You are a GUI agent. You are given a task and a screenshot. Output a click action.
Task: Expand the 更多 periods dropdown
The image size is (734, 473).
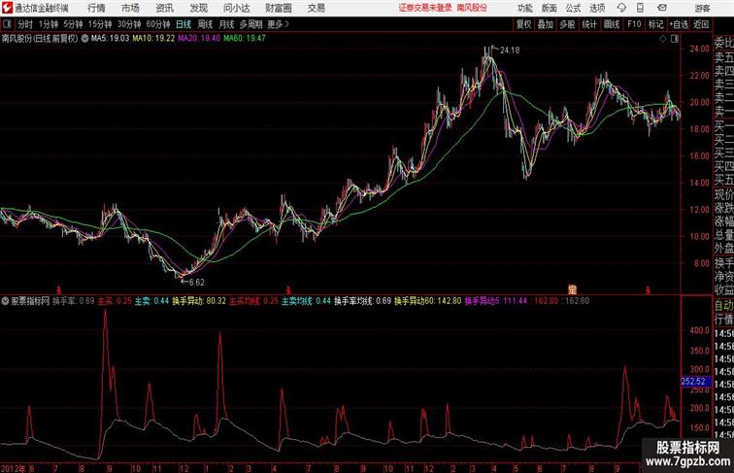[278, 24]
